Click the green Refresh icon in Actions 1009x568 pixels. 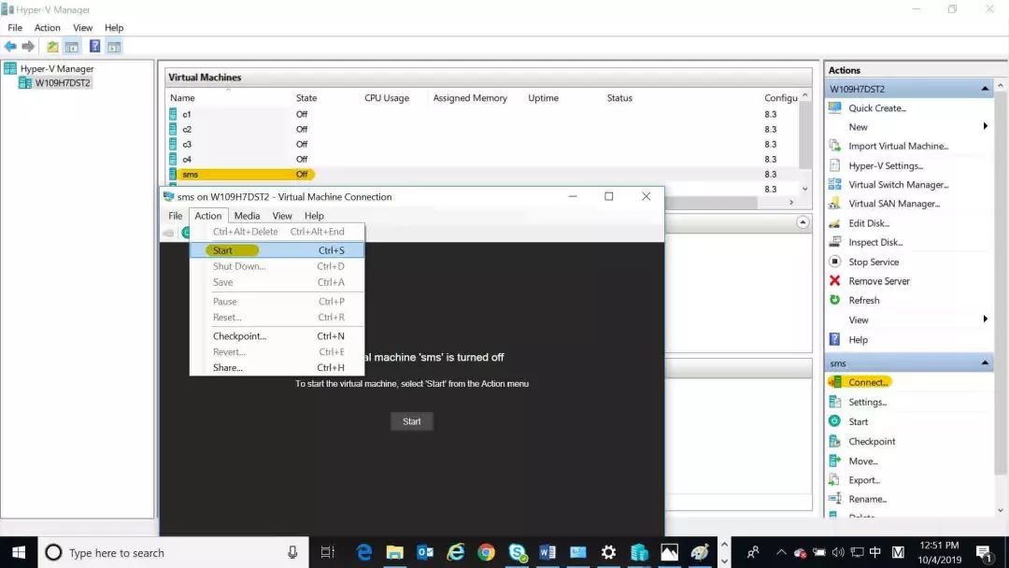point(834,300)
